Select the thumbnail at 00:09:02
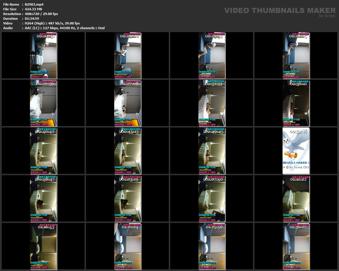Viewport: 339px width, 271px height. 128,55
